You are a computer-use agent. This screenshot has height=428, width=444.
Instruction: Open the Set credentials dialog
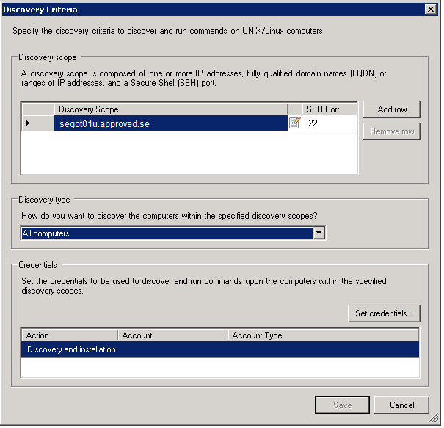(x=383, y=313)
